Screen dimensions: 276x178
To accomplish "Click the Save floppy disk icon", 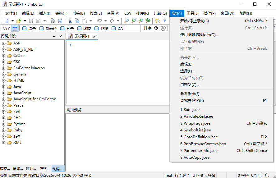I will [x=31, y=21].
